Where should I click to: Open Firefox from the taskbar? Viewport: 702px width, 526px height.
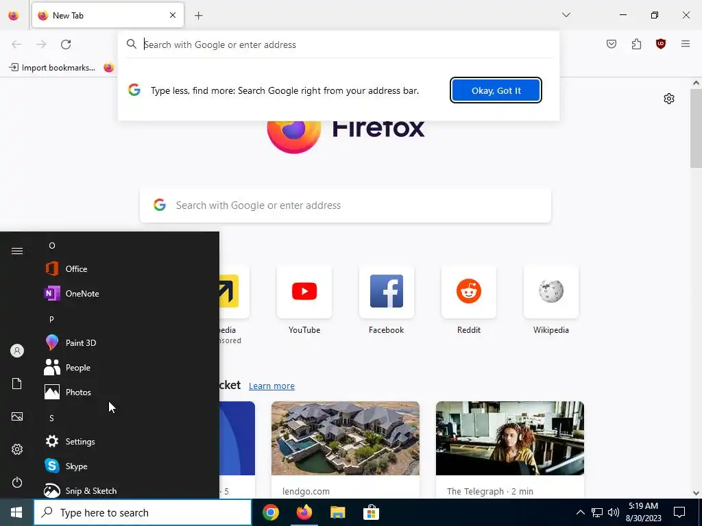(304, 512)
